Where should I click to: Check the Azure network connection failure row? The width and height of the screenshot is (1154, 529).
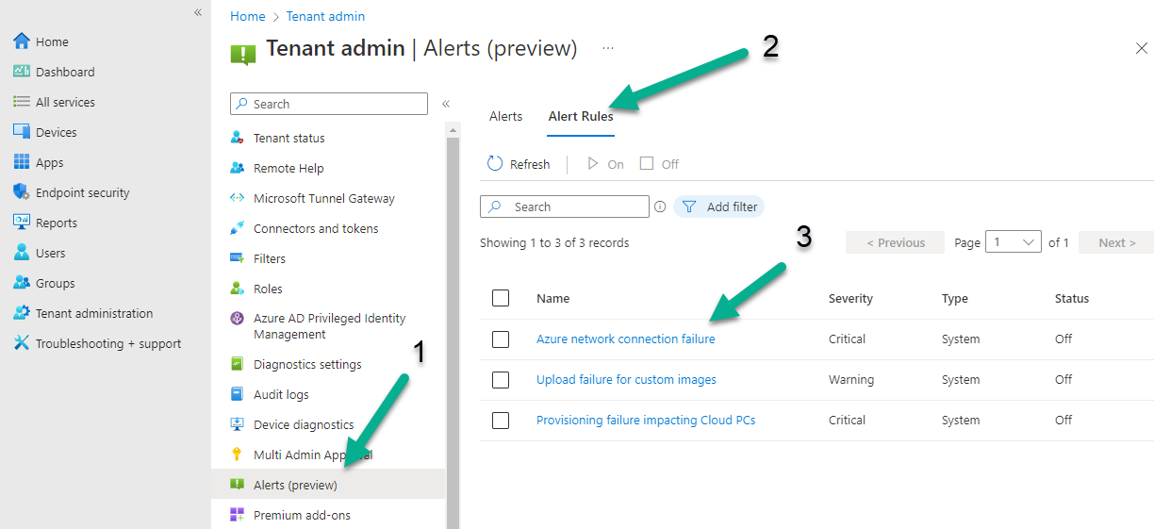click(501, 339)
